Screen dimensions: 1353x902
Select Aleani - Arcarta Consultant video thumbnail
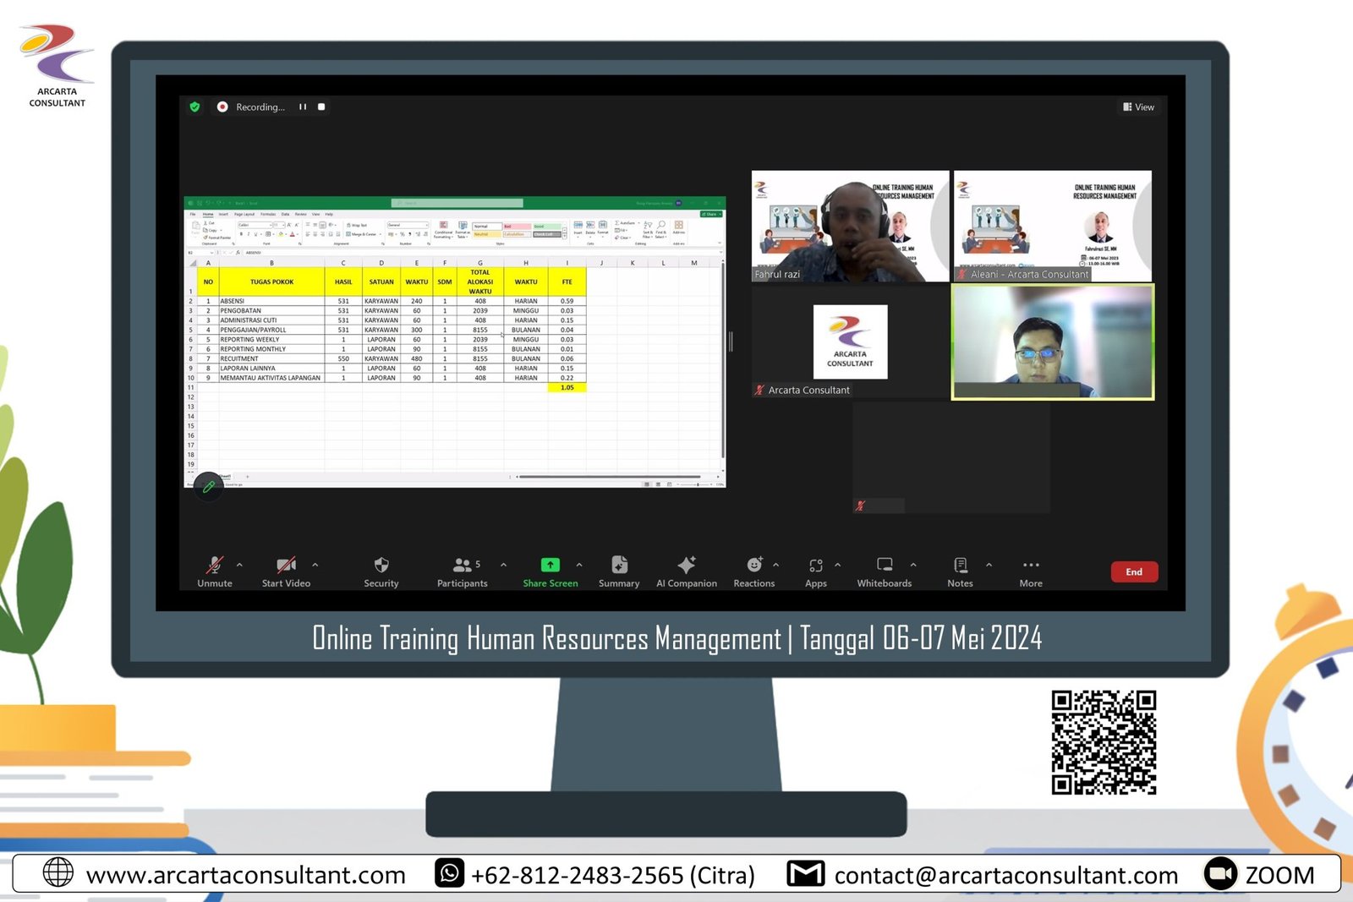point(1053,226)
